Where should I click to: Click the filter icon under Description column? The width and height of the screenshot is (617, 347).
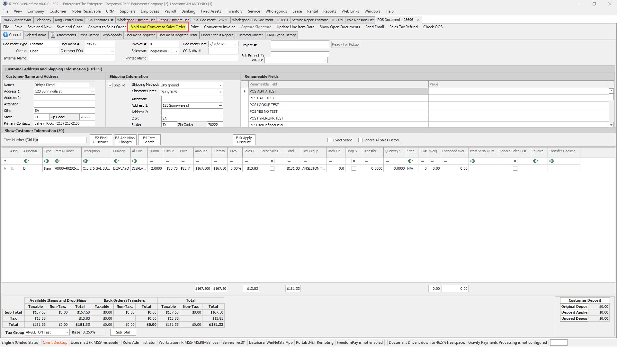pos(85,161)
